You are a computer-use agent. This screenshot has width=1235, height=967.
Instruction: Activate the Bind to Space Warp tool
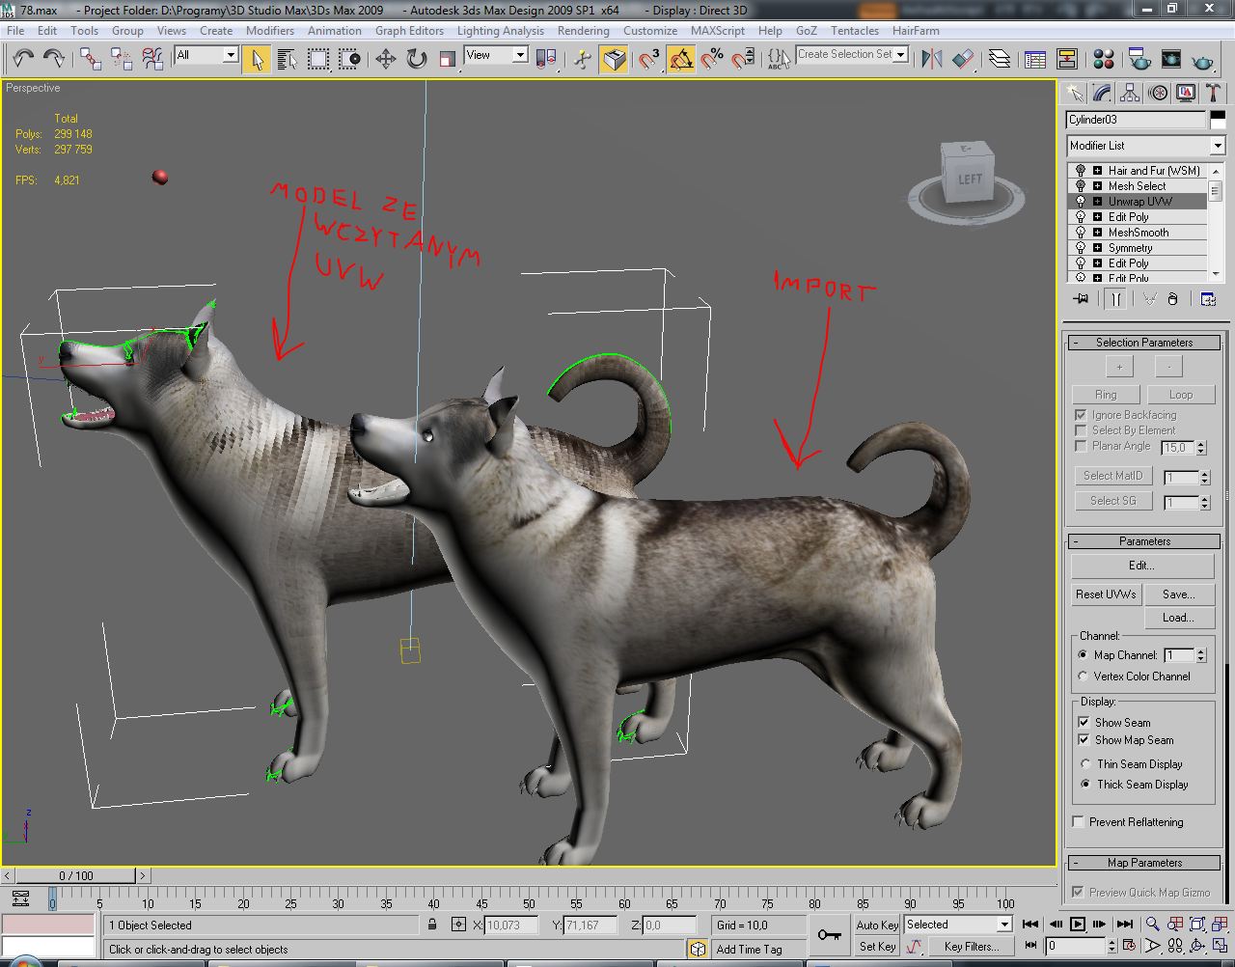152,59
